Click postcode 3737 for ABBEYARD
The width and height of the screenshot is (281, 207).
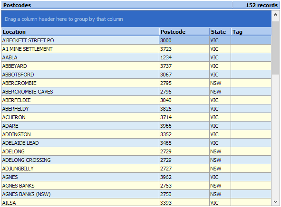pos(184,66)
